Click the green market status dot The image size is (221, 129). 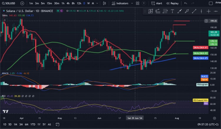(x=58, y=11)
